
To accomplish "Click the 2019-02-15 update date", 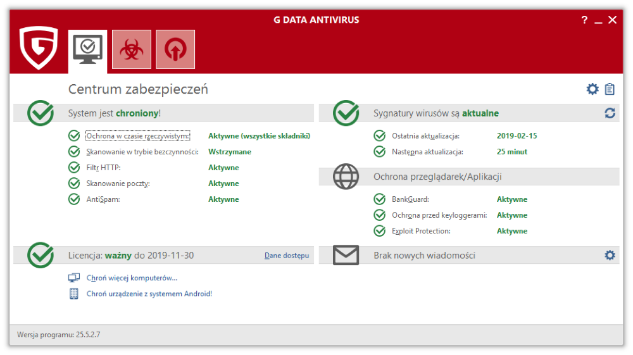I will (x=517, y=136).
